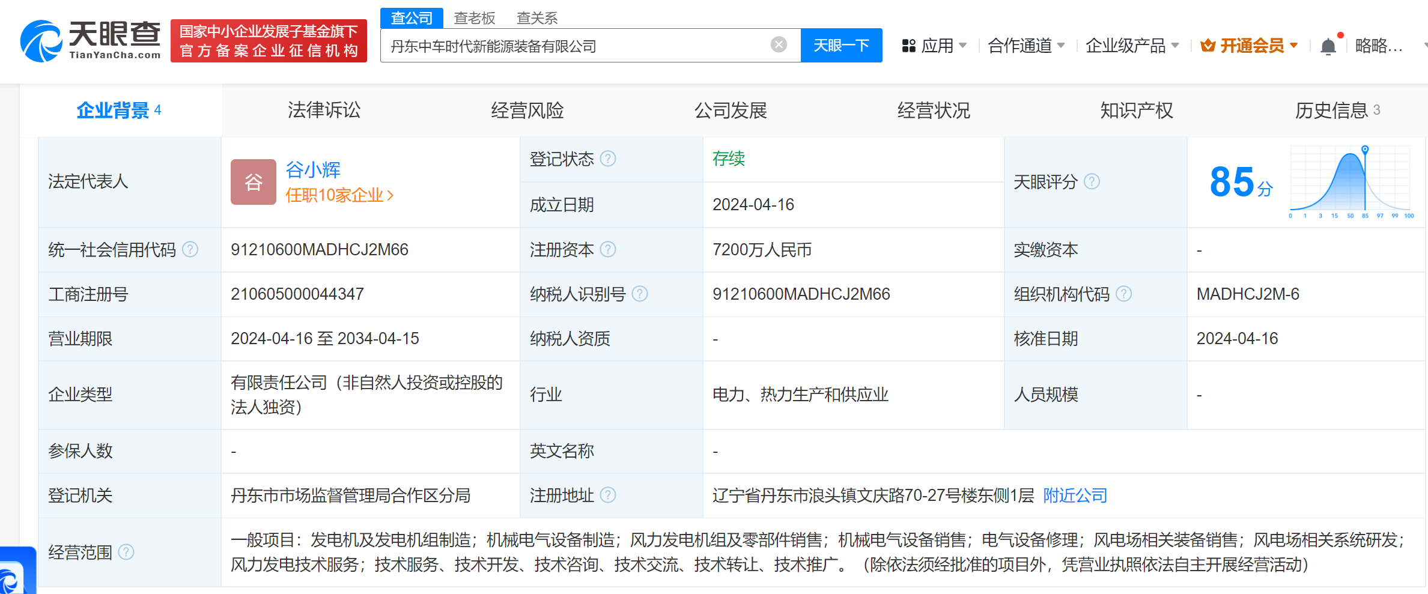This screenshot has width=1428, height=594.
Task: Click help icon beside 天眼评分
Action: (1092, 181)
